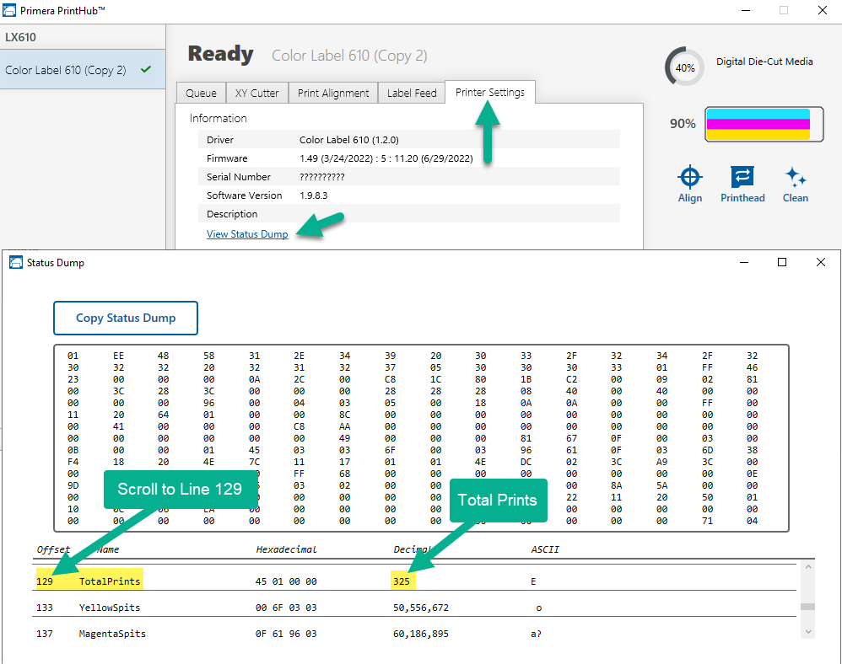
Task: Click the ASCII column header
Action: pos(545,549)
